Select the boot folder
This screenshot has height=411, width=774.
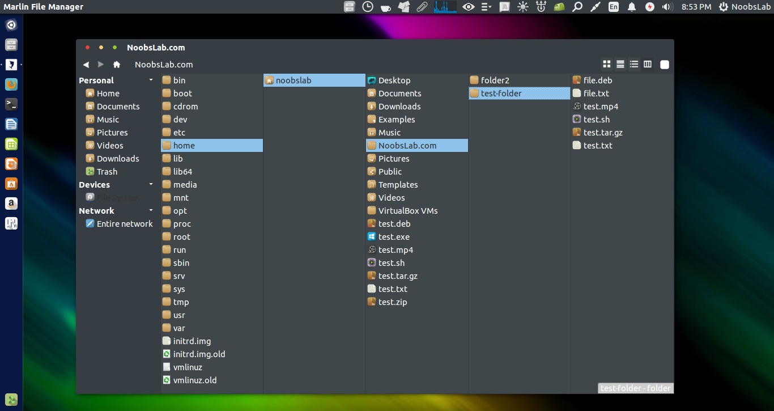click(212, 94)
